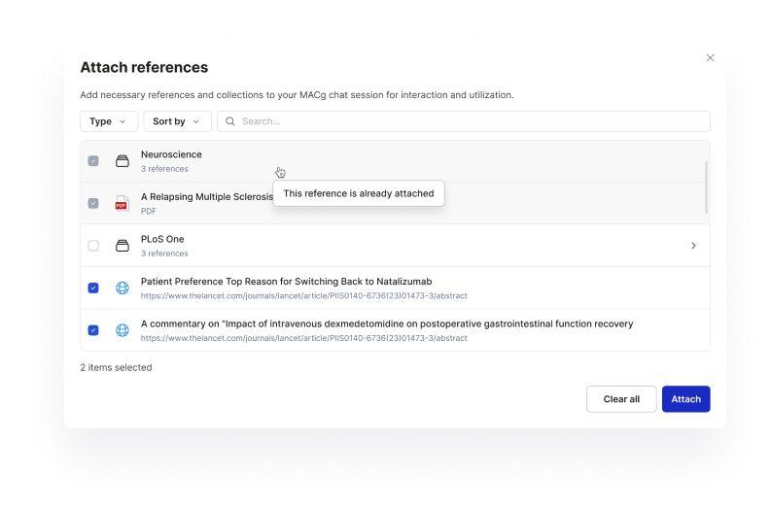The image size is (771, 507).
Task: Click the Neuroscience collection icon
Action: [x=123, y=161]
